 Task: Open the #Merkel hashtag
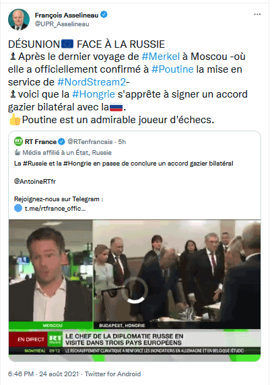click(x=161, y=57)
